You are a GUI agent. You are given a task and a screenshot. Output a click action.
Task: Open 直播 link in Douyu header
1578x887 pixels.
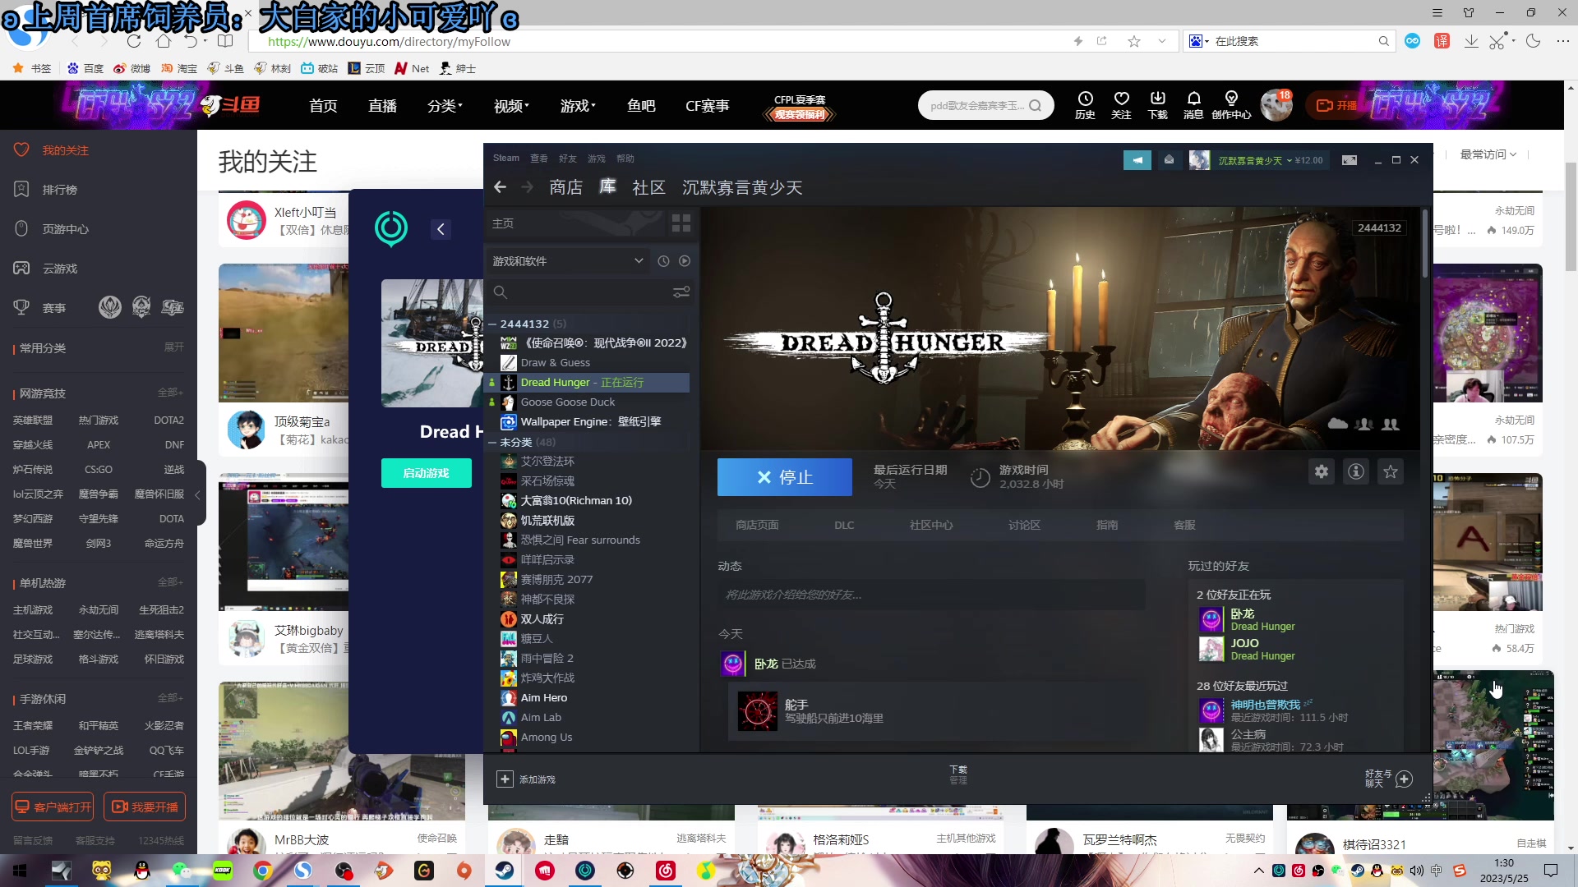tap(382, 105)
